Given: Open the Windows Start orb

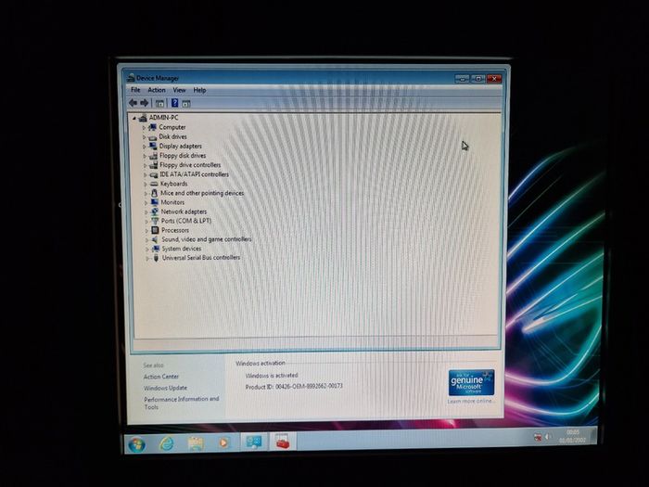Looking at the screenshot, I should click(x=136, y=444).
